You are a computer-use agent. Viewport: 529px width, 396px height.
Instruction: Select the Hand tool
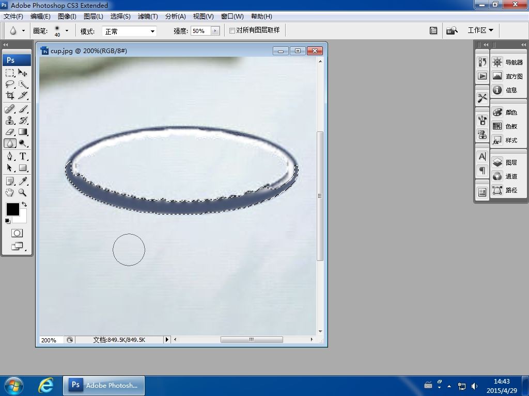point(10,193)
